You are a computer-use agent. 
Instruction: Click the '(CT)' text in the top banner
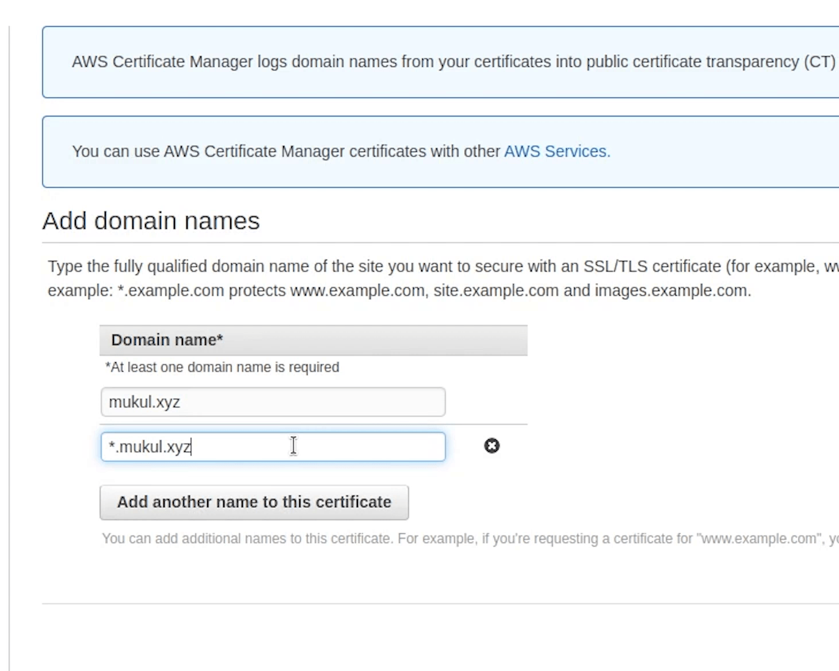coord(819,62)
